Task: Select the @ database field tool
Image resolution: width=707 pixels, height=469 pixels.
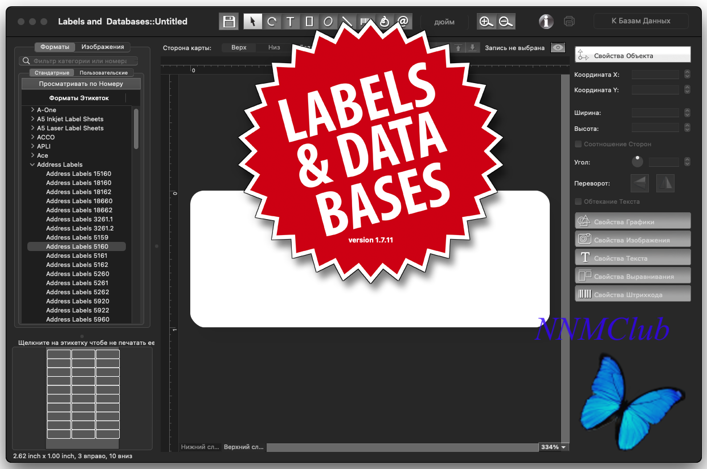Action: point(403,22)
